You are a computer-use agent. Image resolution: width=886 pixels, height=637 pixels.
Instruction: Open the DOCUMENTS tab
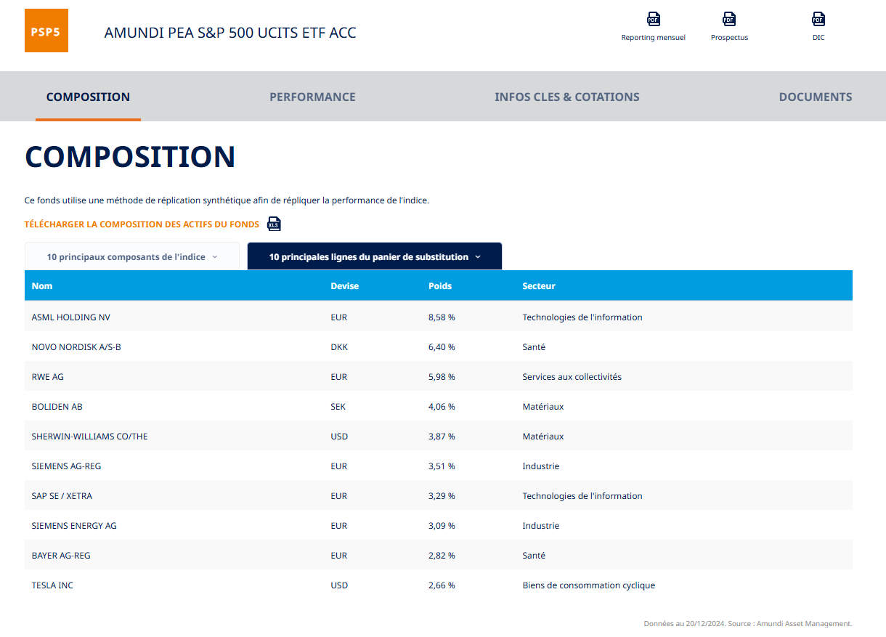[x=816, y=97]
